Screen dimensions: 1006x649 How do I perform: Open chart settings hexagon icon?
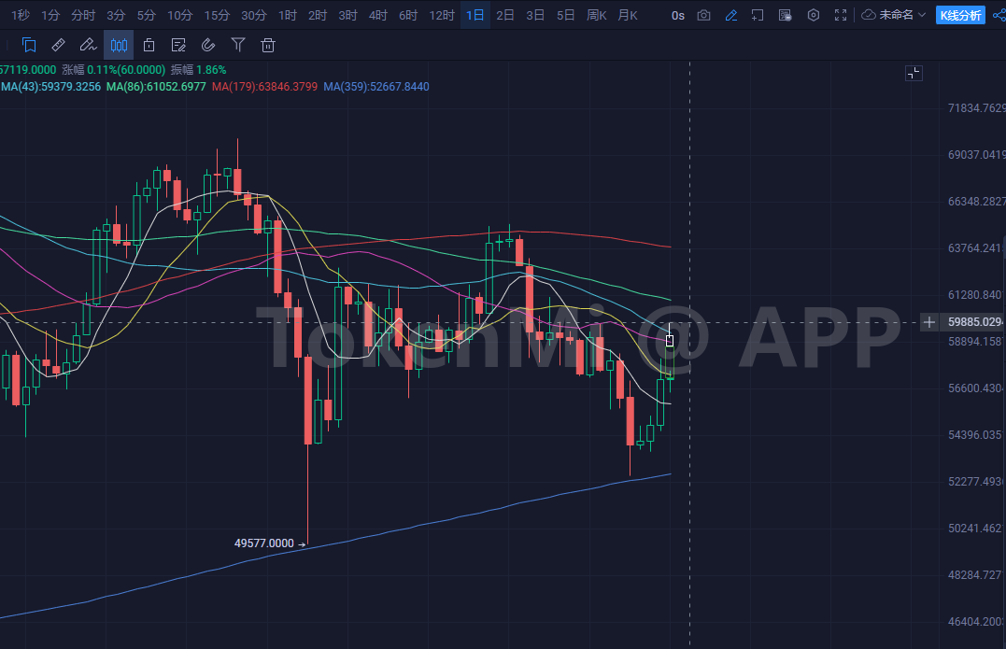point(814,15)
